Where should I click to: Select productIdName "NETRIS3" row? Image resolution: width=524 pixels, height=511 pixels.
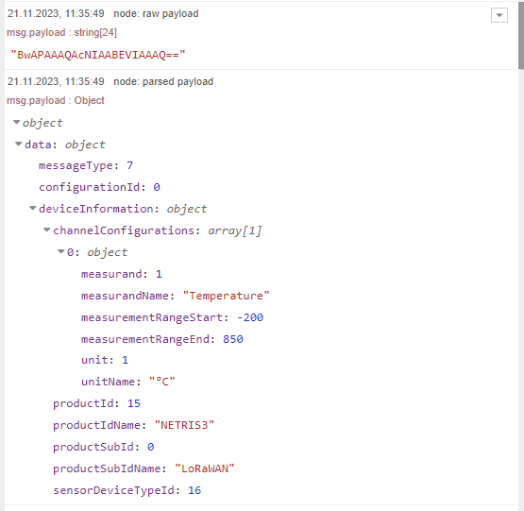point(134,425)
